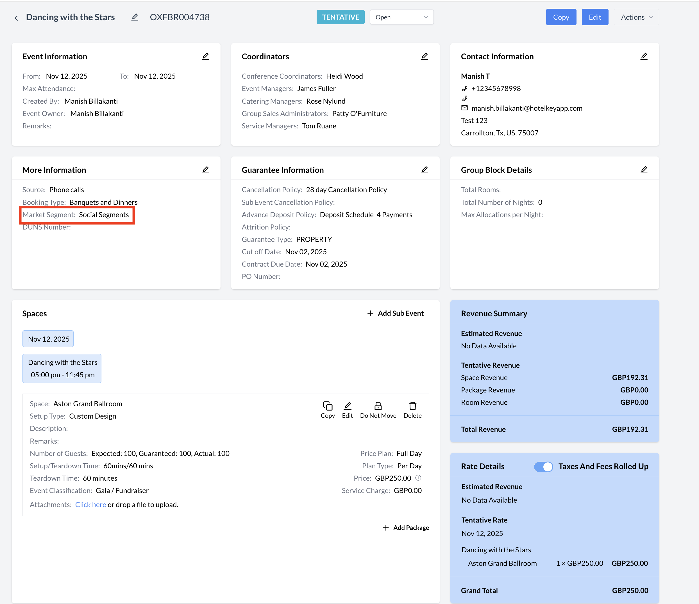Lock space with Do Not Move

(x=378, y=409)
